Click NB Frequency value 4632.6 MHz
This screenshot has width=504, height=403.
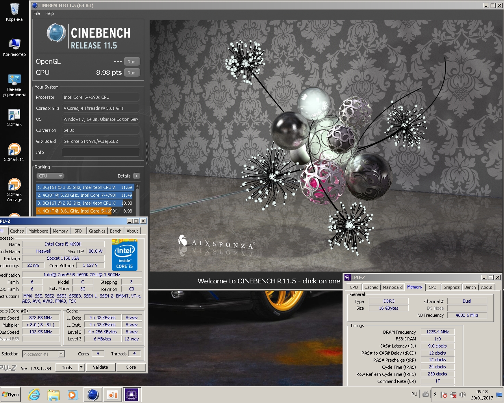pos(467,315)
